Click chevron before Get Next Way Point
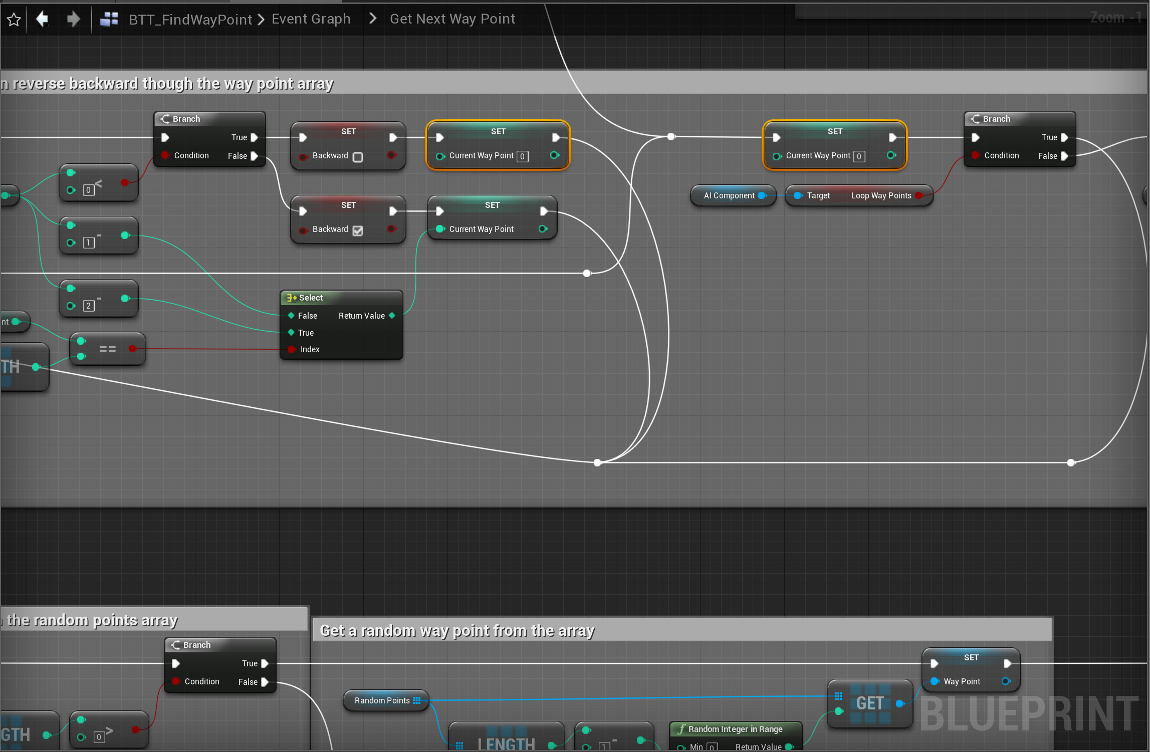This screenshot has width=1150, height=752. (x=372, y=19)
